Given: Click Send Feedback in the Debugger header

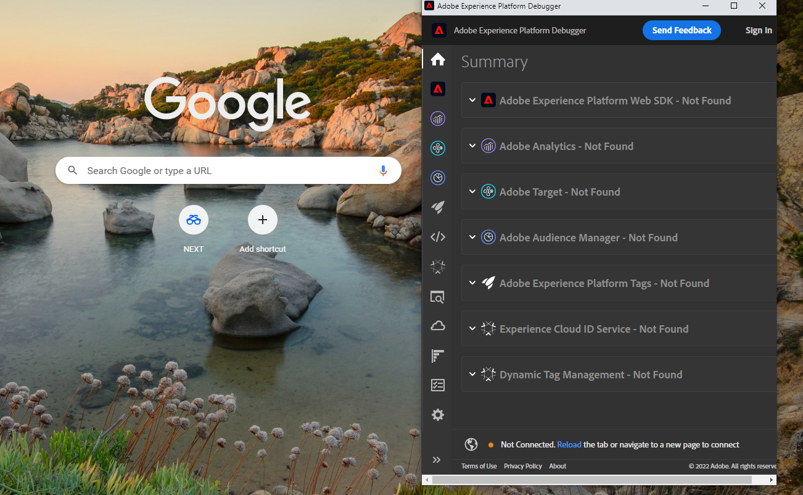Looking at the screenshot, I should click(x=682, y=30).
